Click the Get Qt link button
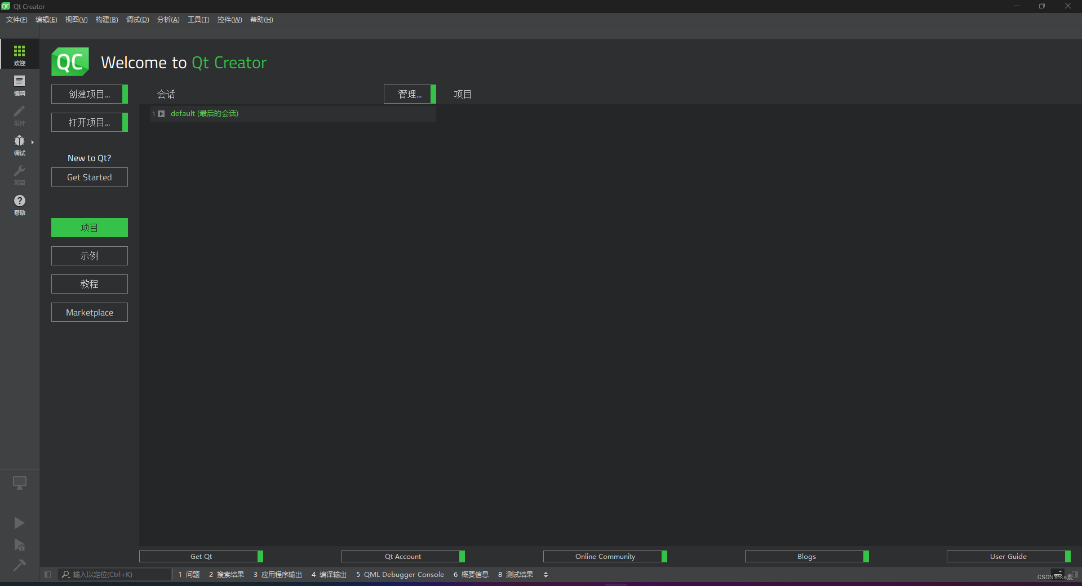This screenshot has width=1082, height=586. (201, 557)
